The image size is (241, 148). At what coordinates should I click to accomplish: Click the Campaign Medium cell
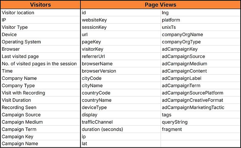pyautogui.click(x=40, y=122)
